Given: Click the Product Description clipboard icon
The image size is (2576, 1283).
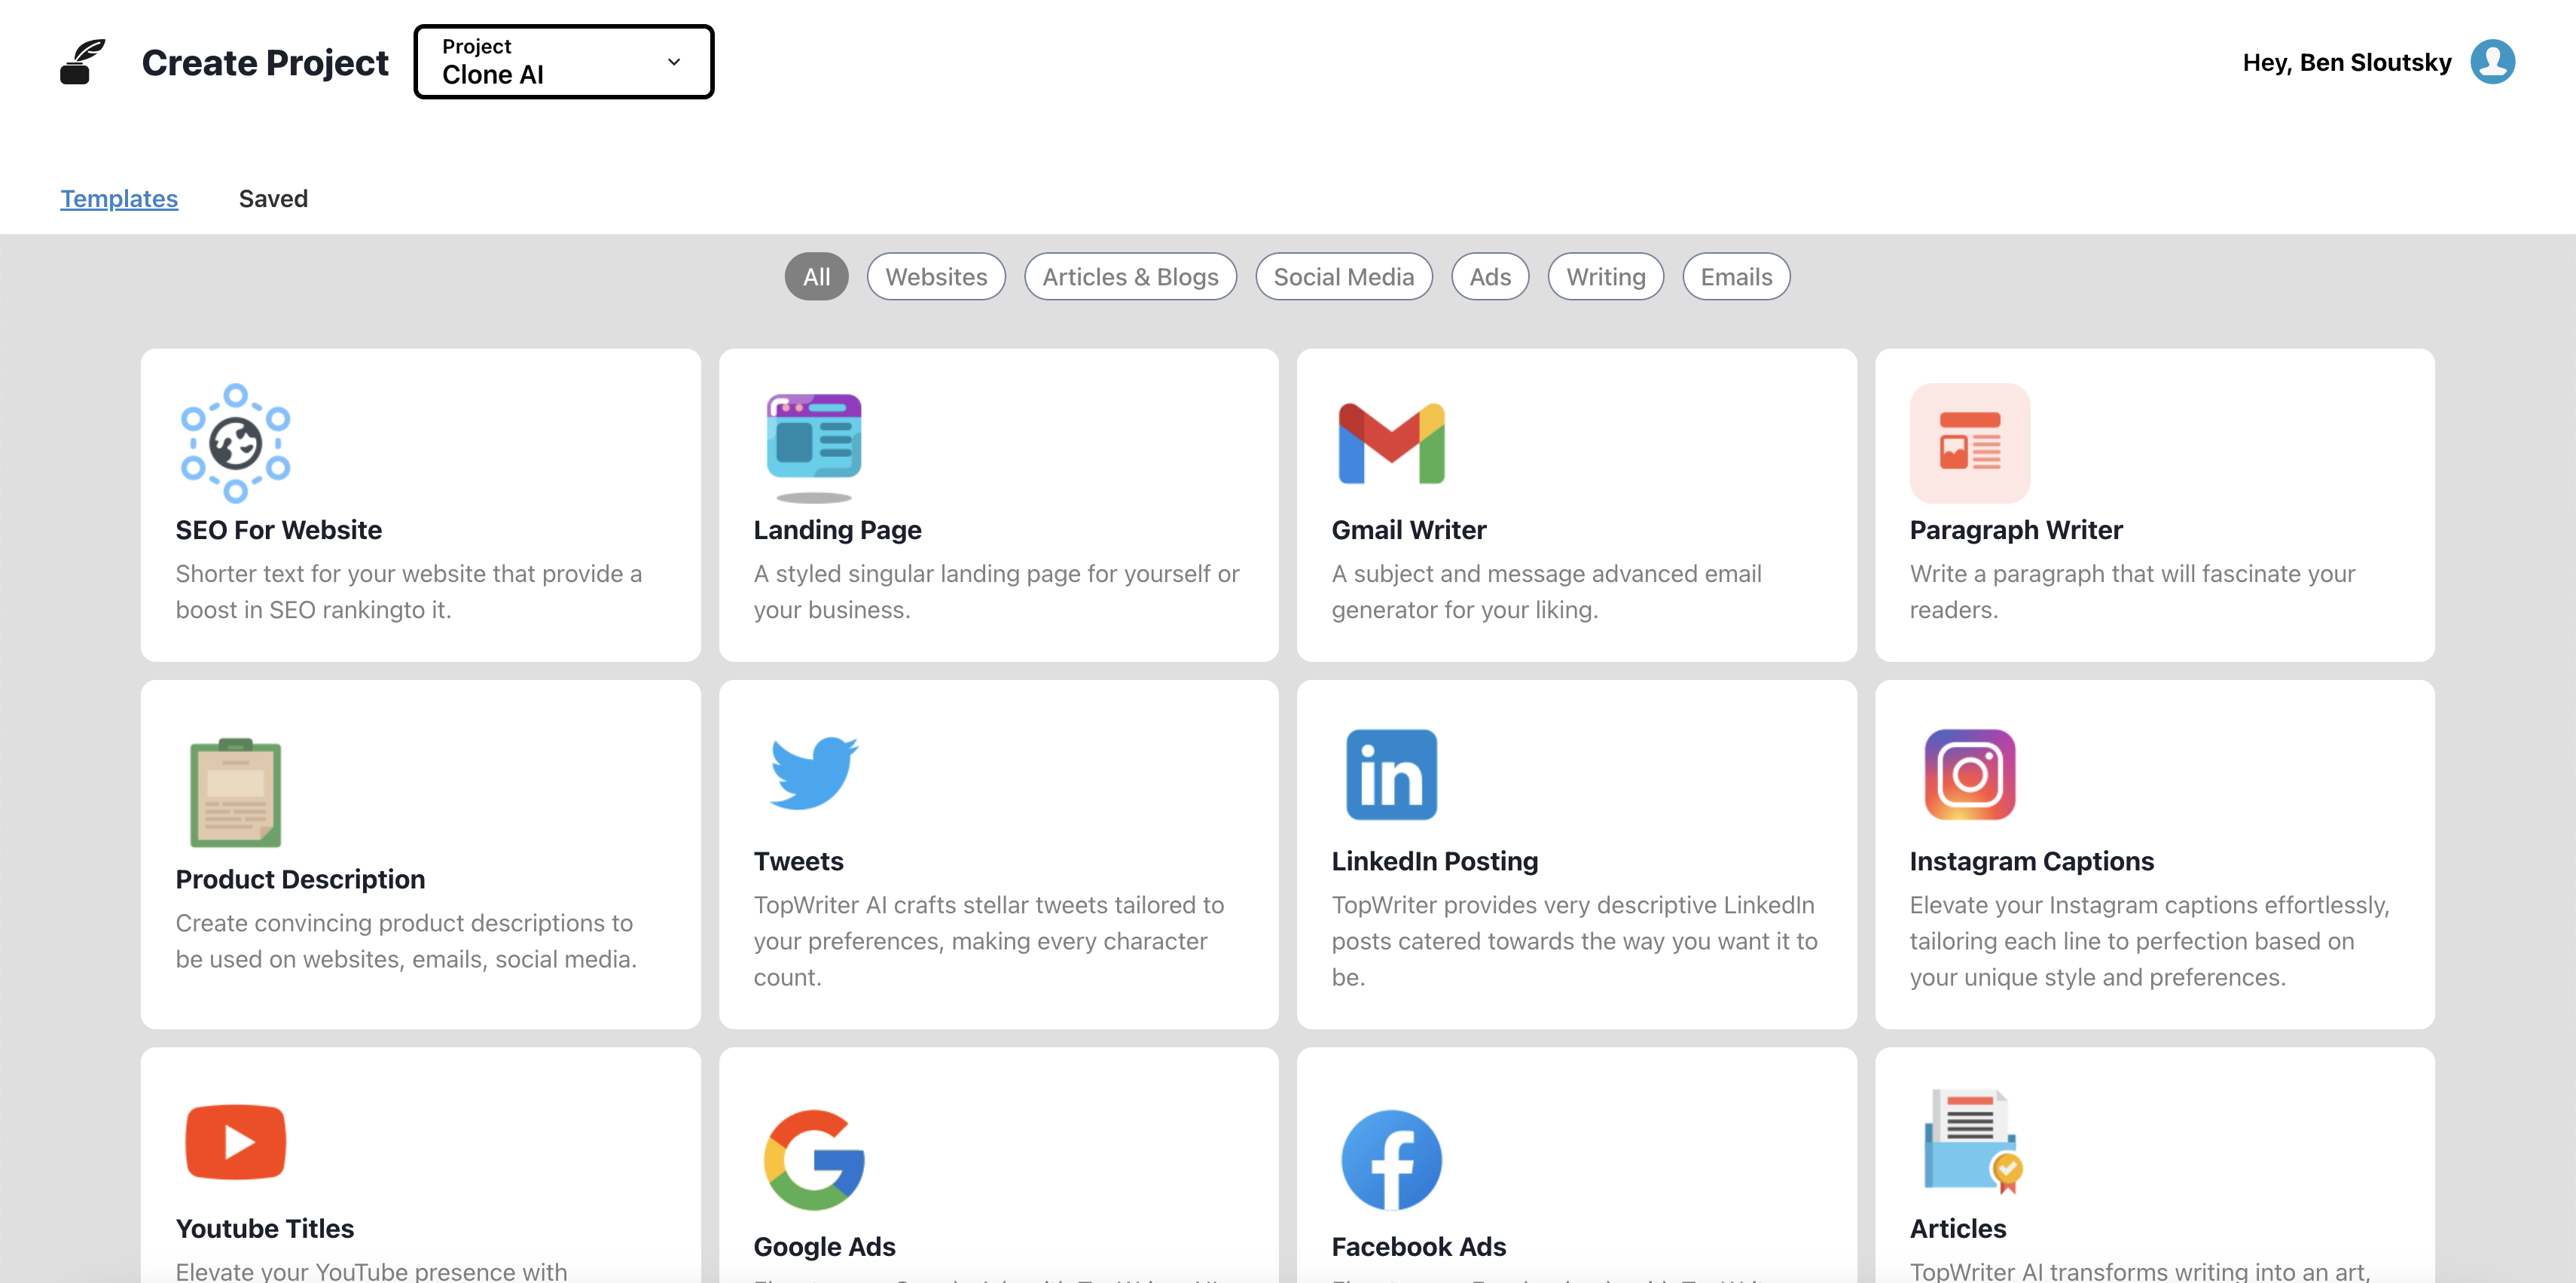Looking at the screenshot, I should [x=235, y=792].
